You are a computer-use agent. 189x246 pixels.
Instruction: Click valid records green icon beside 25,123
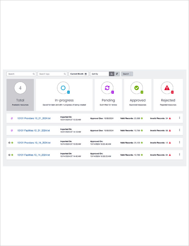[x=142, y=143]
